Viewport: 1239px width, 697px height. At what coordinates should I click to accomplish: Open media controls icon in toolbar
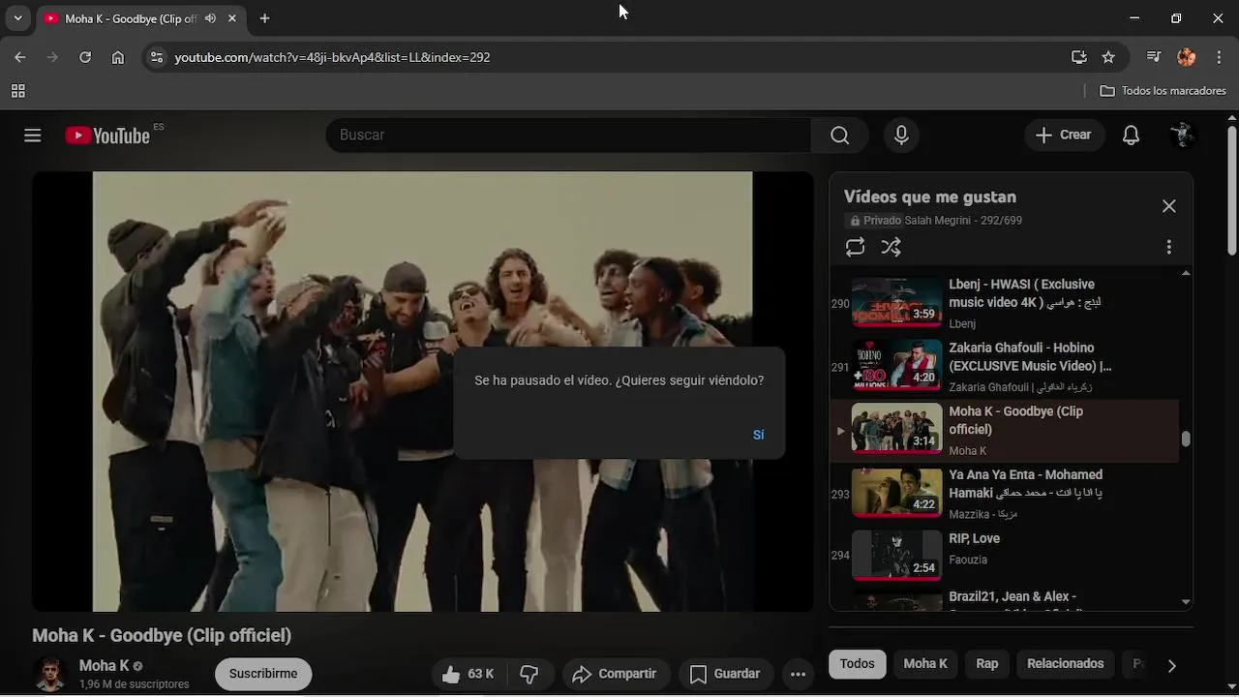tap(1153, 57)
